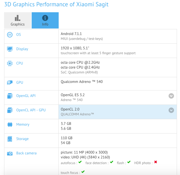
Task: Click Qualcomm Adreno 540 GPU value
Action: pos(82,82)
